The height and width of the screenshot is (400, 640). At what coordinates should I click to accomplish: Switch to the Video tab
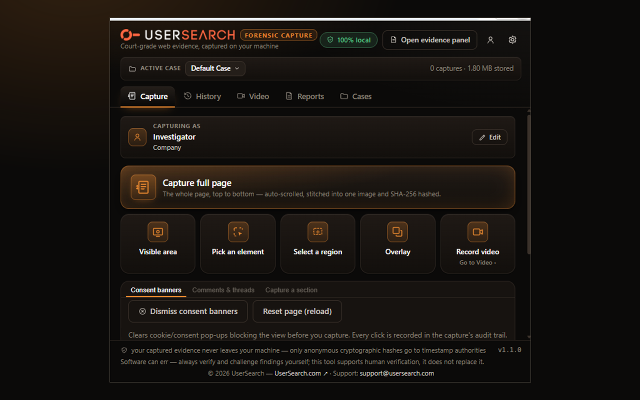[x=253, y=96]
